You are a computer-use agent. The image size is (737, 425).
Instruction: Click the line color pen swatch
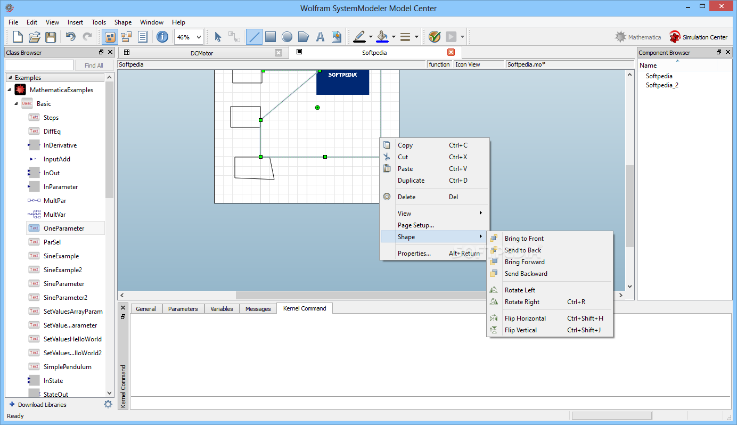(x=359, y=37)
